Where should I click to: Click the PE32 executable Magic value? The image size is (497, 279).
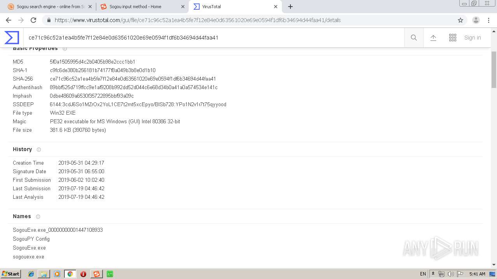pos(115,122)
